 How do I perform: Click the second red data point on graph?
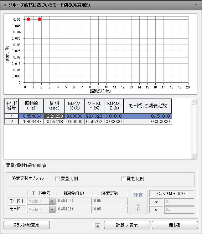coord(40,19)
